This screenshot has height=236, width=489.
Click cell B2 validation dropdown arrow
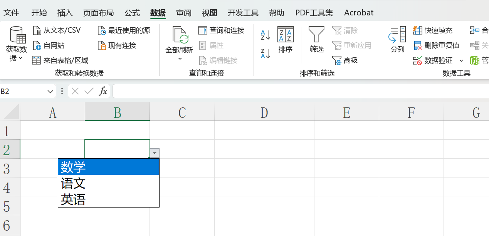click(155, 153)
